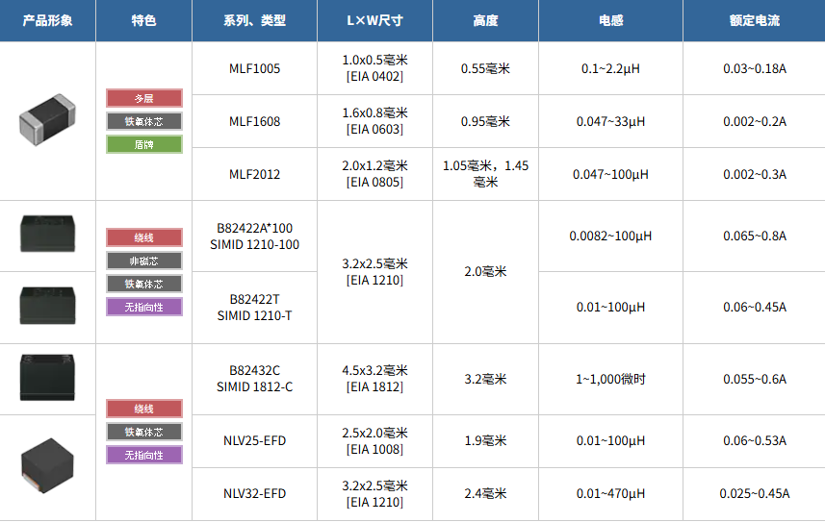825x522 pixels.
Task: Click the 产品形象 column header
Action: (x=47, y=20)
